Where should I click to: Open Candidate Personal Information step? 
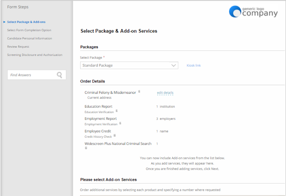30,38
